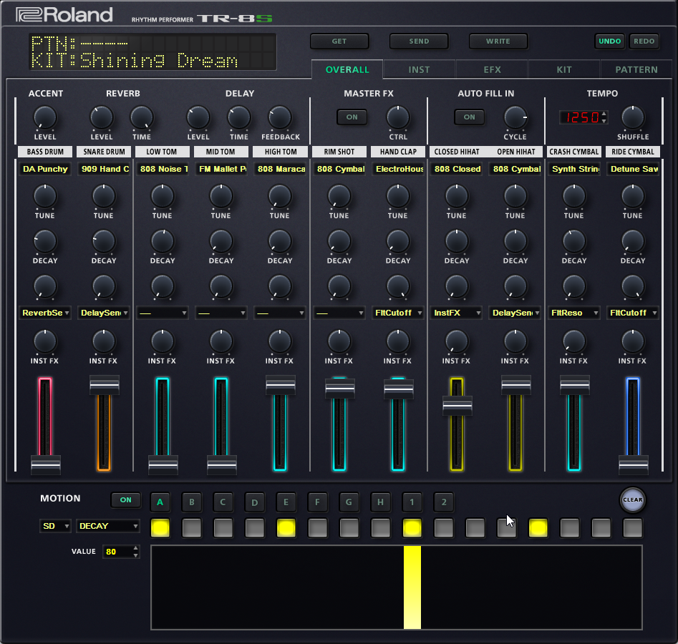Click the GET button
678x644 pixels.
click(x=339, y=42)
